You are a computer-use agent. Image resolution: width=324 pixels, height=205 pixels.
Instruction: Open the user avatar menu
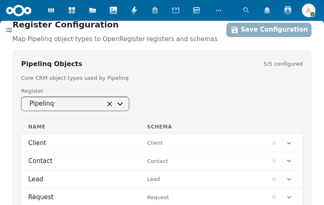(309, 10)
